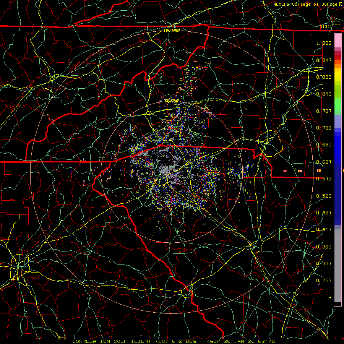Screen dimensions: 344x344
Task: Pick the bright green color bar segment
Action: (x=338, y=104)
